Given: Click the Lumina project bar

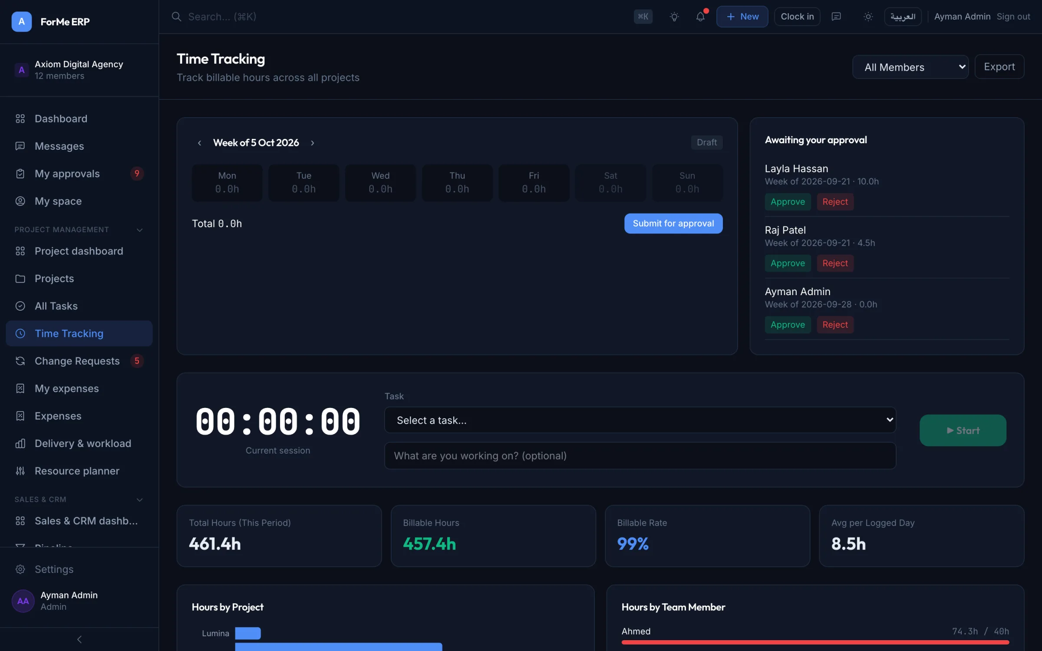Looking at the screenshot, I should click(248, 633).
